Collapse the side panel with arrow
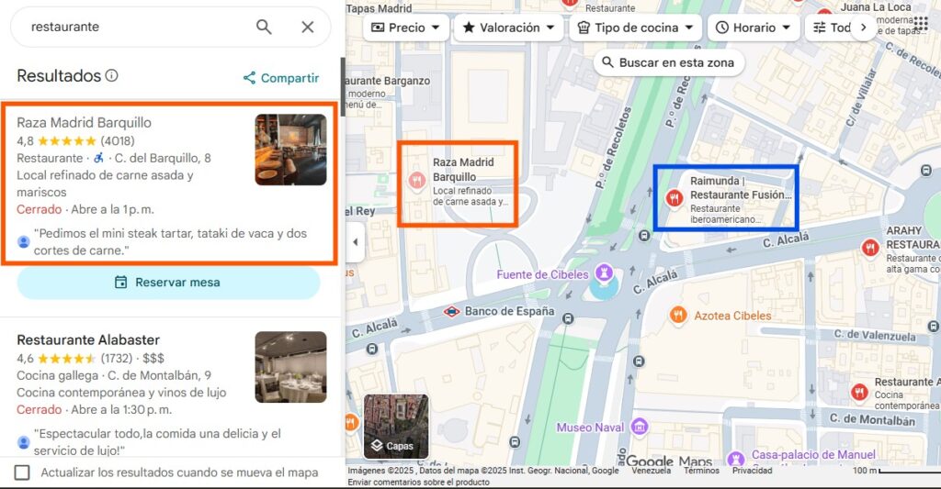Viewport: 941px width, 489px height. pyautogui.click(x=356, y=242)
